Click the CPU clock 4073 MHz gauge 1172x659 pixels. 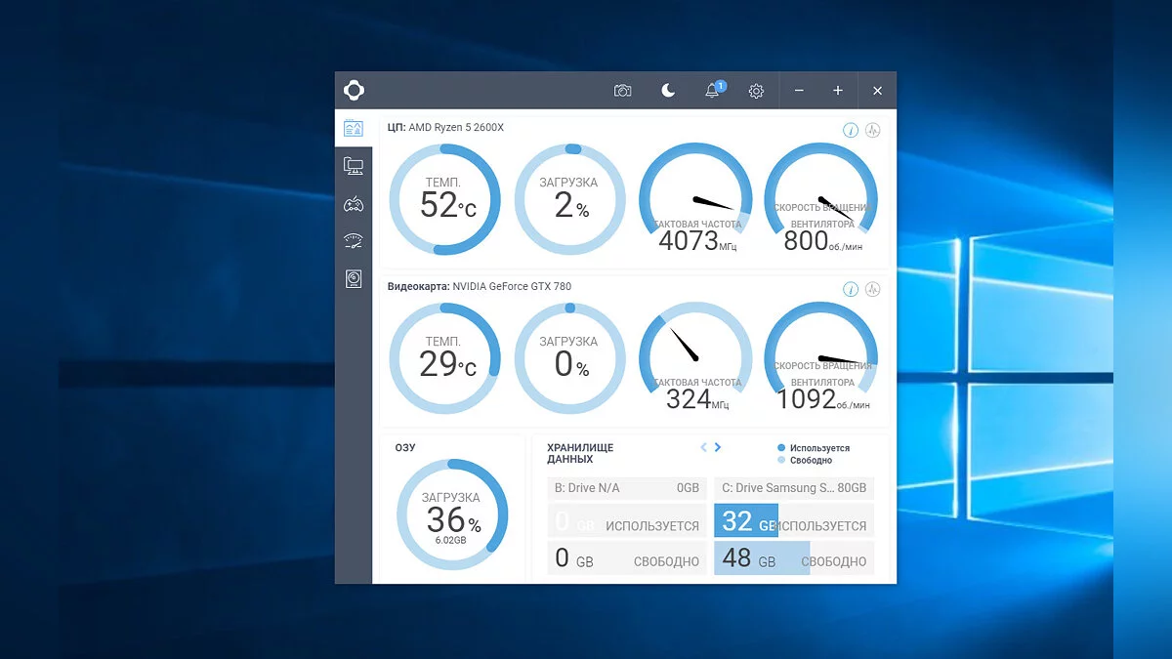[x=695, y=199]
